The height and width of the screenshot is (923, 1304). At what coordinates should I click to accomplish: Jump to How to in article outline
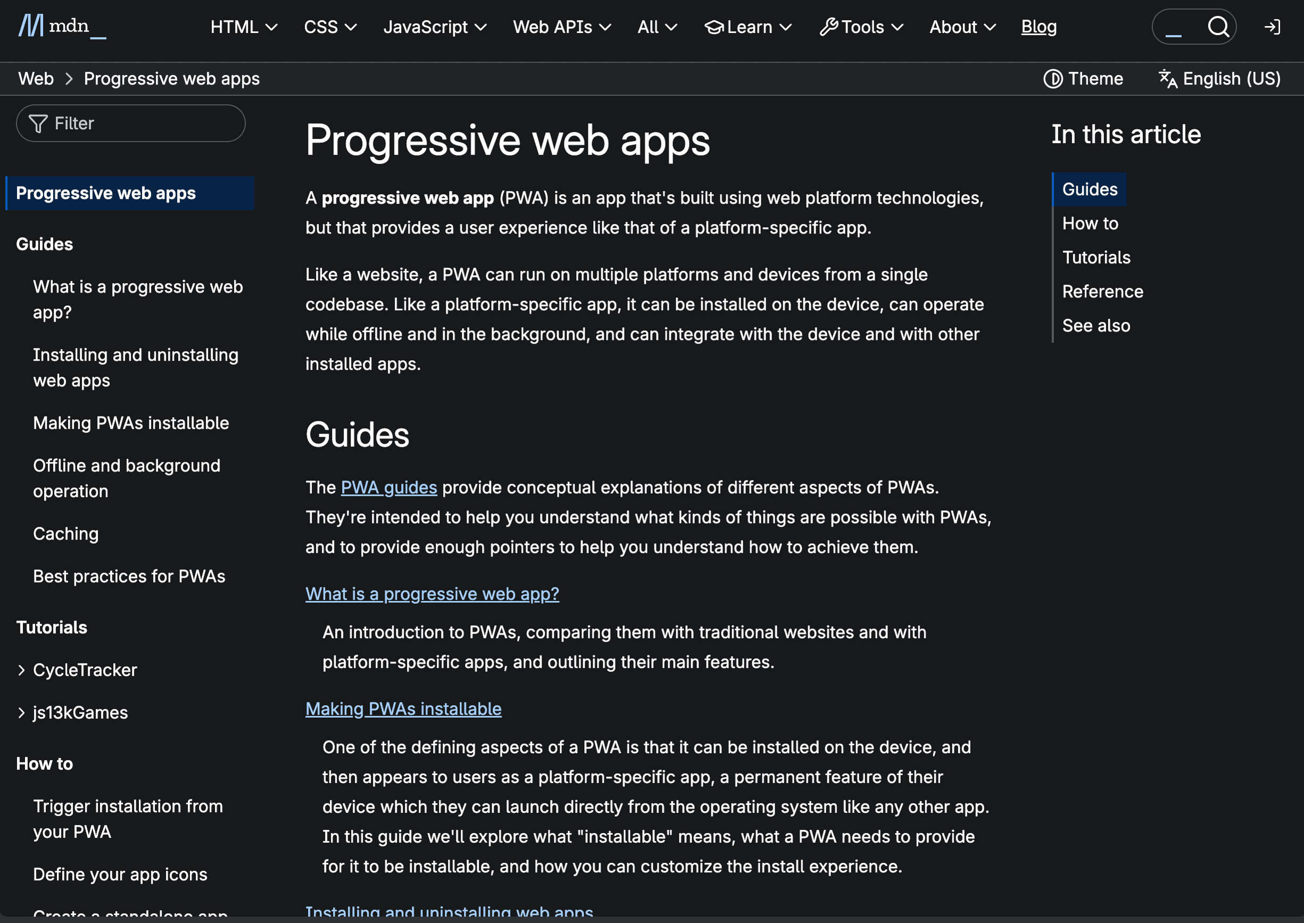(x=1090, y=223)
